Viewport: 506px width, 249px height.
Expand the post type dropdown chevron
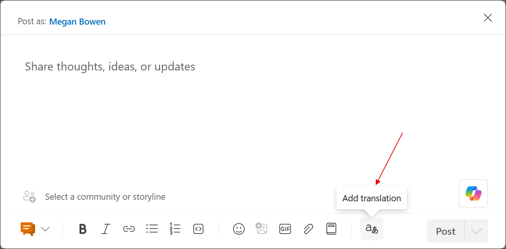click(45, 229)
